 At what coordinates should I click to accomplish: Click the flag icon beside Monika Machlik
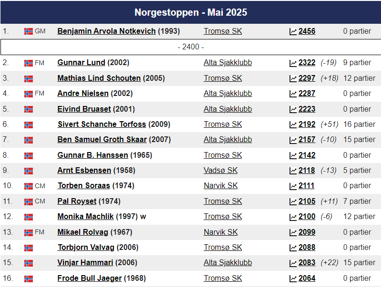(x=29, y=217)
